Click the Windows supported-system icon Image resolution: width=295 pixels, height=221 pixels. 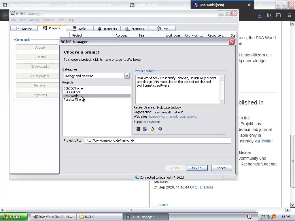coord(138,129)
